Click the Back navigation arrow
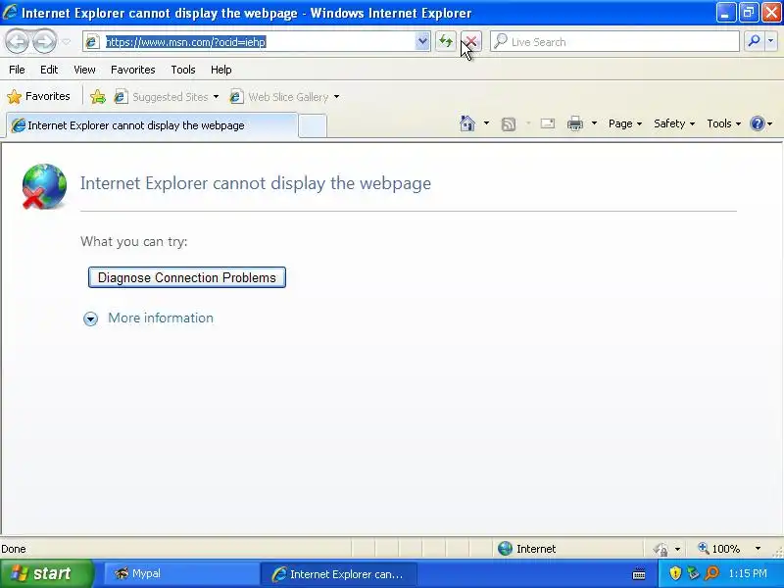The width and height of the screenshot is (784, 588). click(x=18, y=41)
